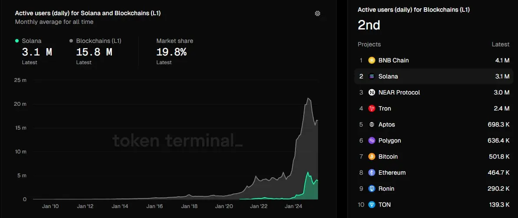518x218 pixels.
Task: Open TON project name
Action: tap(384, 205)
